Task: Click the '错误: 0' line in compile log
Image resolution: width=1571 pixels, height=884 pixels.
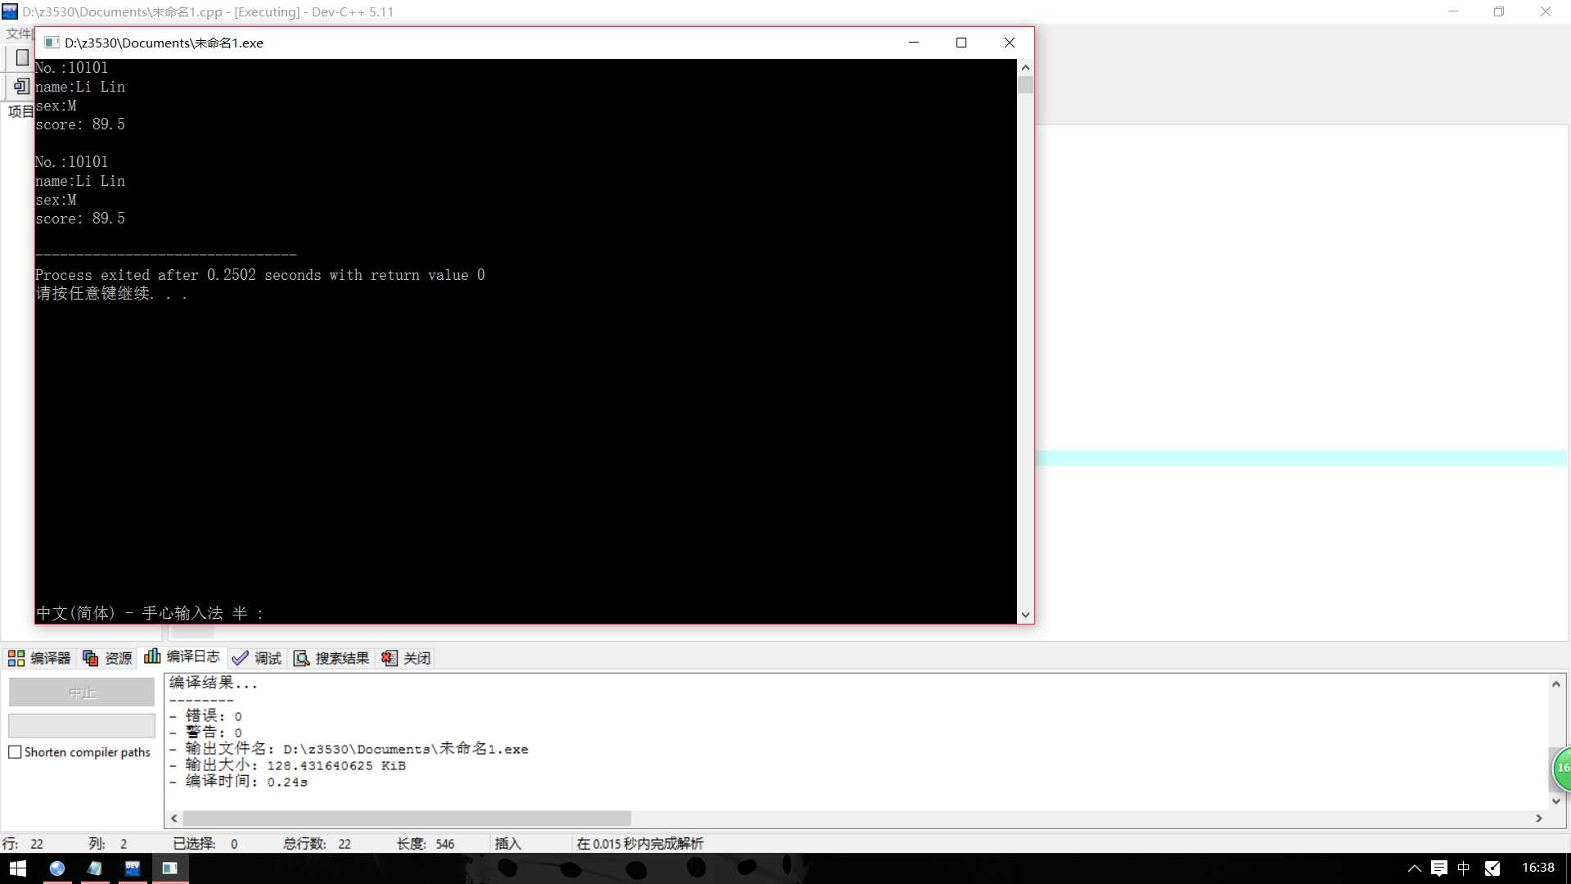Action: (x=206, y=716)
